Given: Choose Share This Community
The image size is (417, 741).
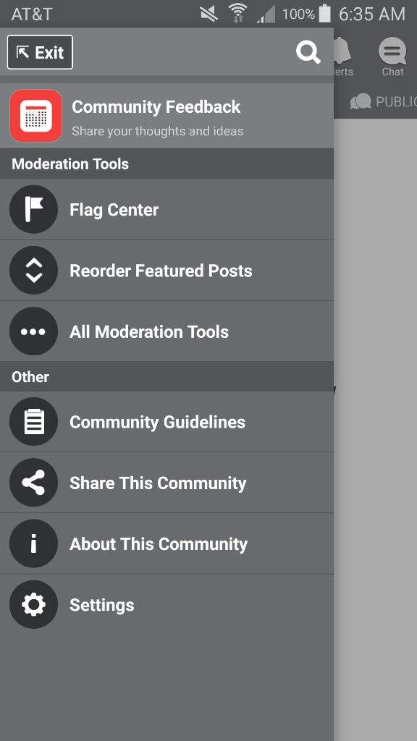Looking at the screenshot, I should 167,483.
